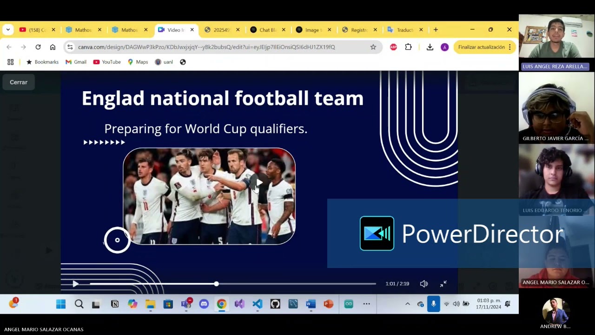Open globe icon bookmark
595x335 pixels.
tap(183, 62)
